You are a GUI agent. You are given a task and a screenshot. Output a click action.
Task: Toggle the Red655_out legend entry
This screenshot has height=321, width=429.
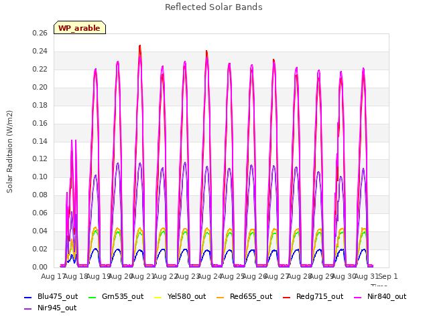point(244,296)
